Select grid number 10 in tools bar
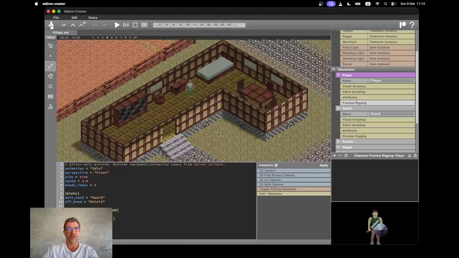The width and height of the screenshot is (459, 258). coord(135,37)
